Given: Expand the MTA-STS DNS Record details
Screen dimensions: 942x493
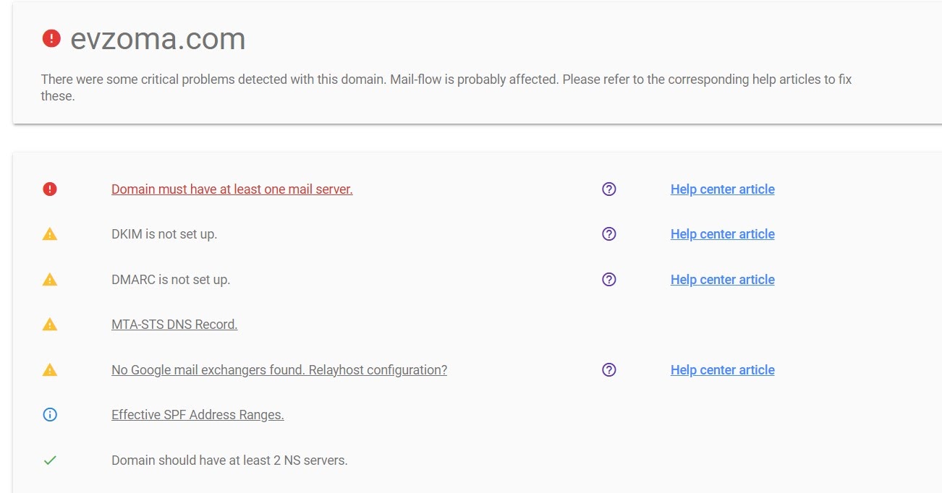Looking at the screenshot, I should point(174,325).
